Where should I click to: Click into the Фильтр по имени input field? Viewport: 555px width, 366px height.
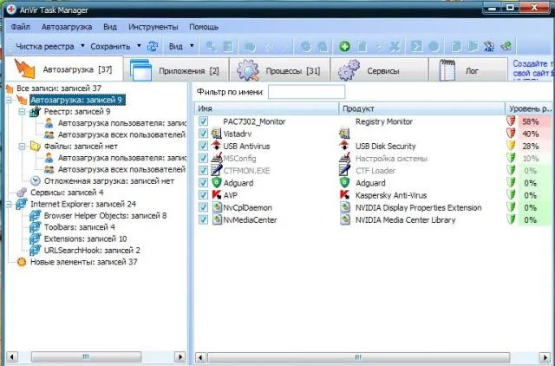click(306, 92)
